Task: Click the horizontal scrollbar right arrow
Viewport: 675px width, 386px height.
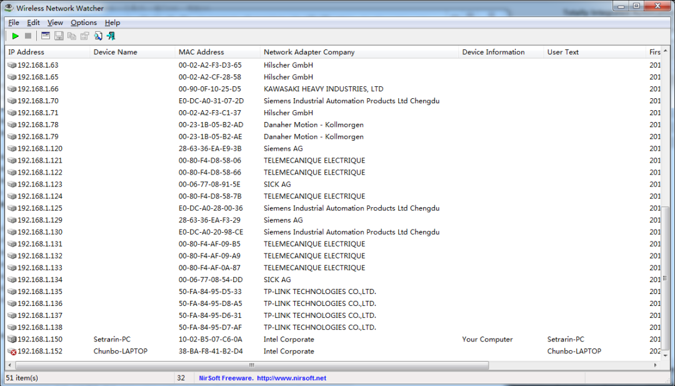Action: click(656, 365)
